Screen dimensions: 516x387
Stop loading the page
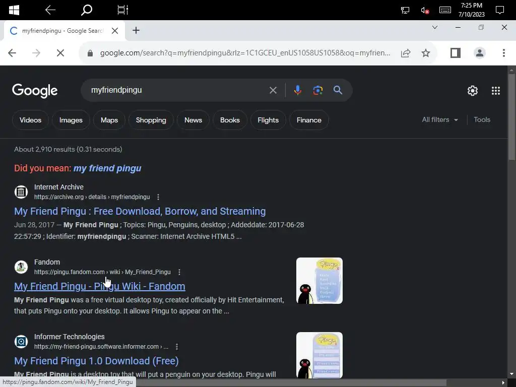(60, 53)
